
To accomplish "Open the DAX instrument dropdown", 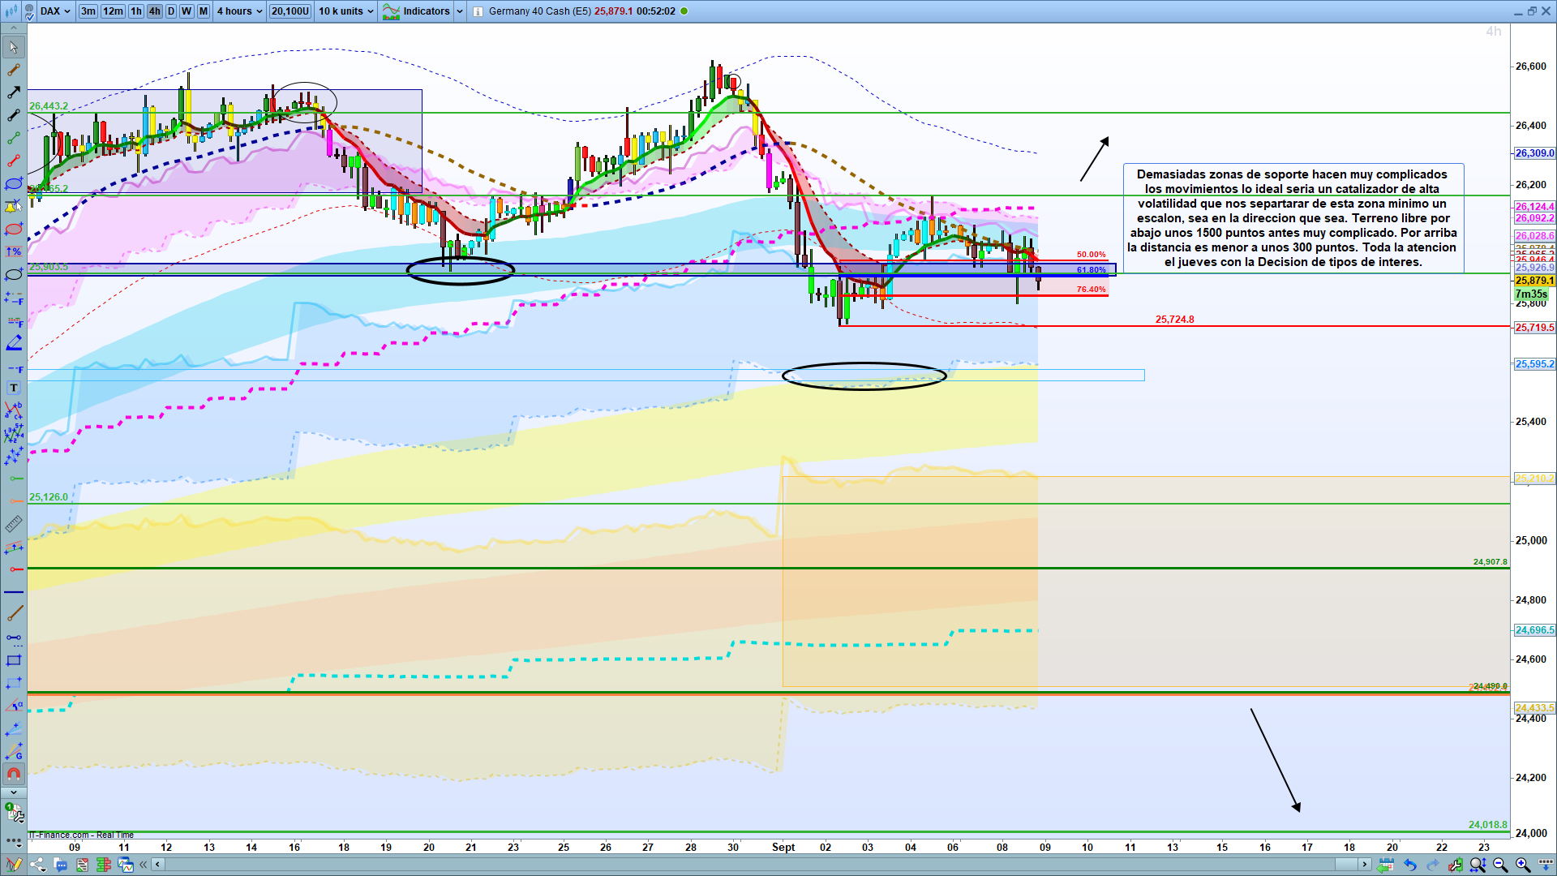I will [x=55, y=11].
